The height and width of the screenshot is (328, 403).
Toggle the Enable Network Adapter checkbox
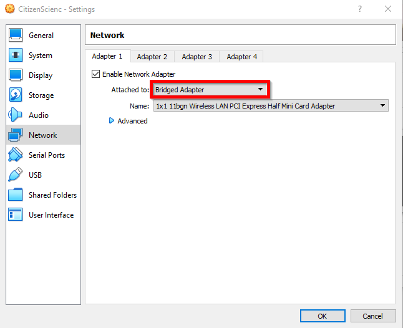(96, 74)
